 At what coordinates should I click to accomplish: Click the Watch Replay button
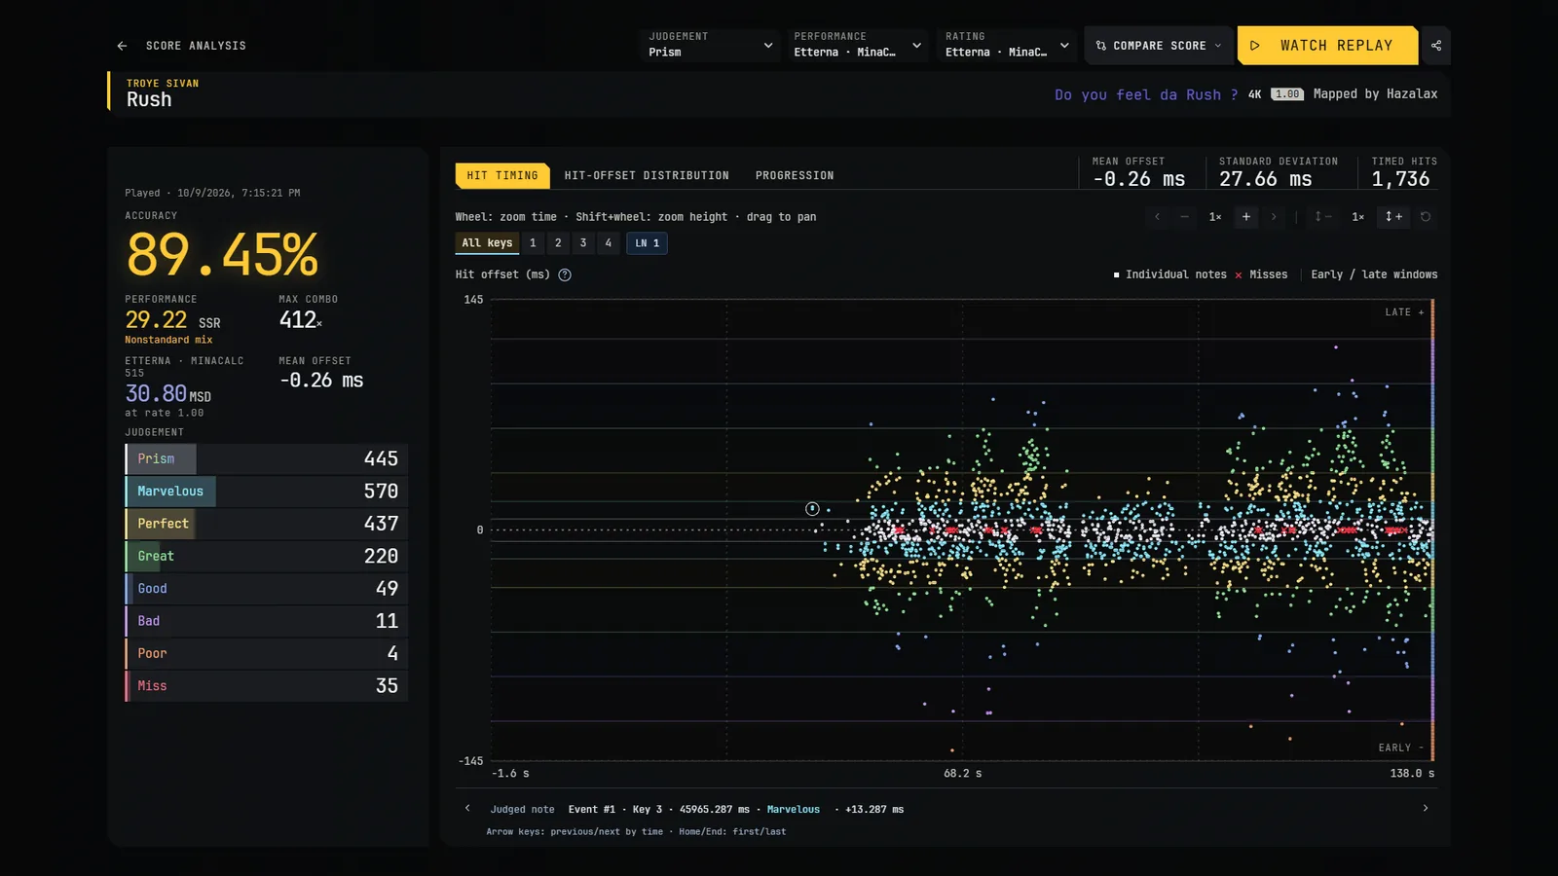pyautogui.click(x=1327, y=46)
